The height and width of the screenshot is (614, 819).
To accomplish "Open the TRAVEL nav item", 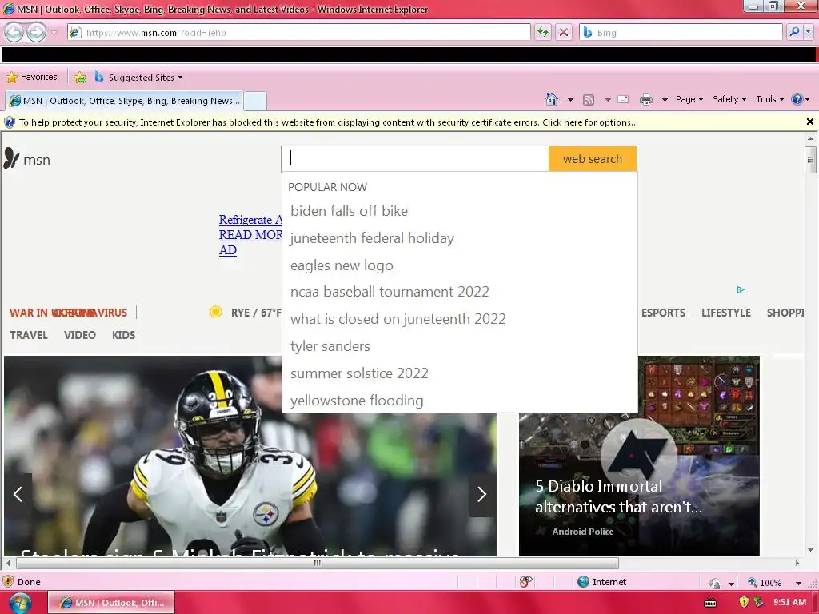I will [29, 335].
